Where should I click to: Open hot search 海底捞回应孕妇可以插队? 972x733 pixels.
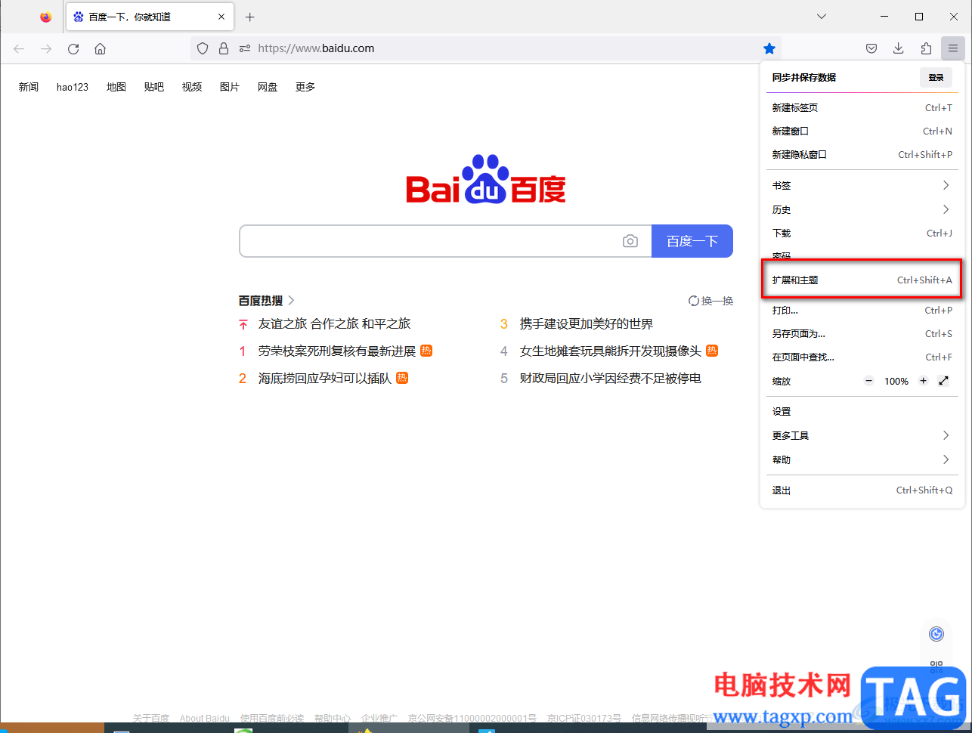pyautogui.click(x=325, y=378)
